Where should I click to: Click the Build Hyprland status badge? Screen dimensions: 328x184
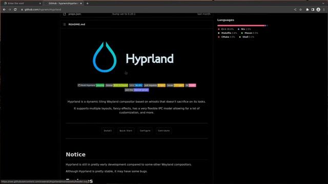[91, 85]
